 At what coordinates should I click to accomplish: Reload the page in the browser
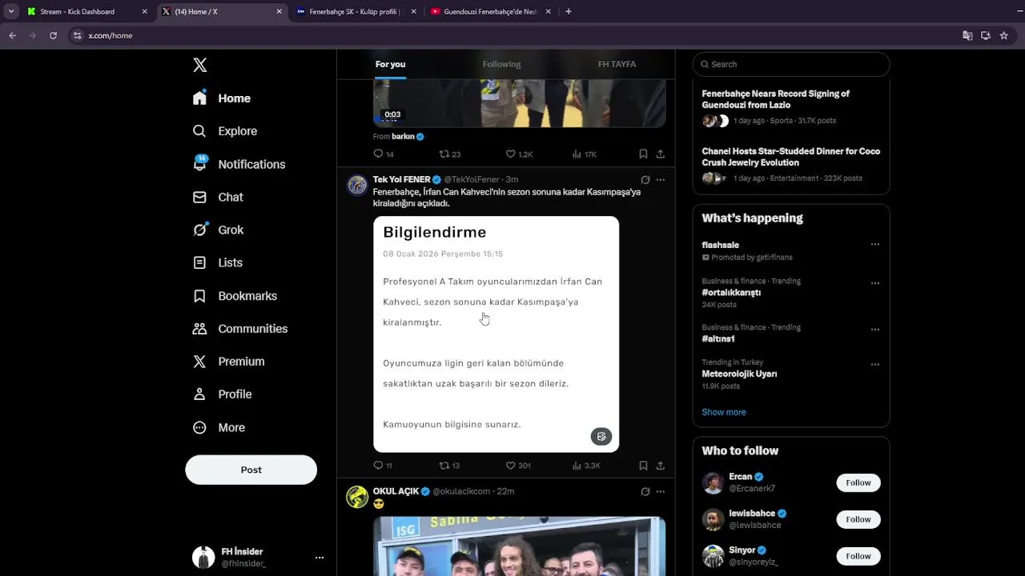pyautogui.click(x=53, y=36)
